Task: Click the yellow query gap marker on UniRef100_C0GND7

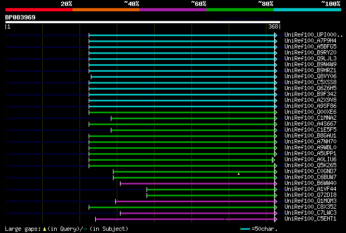Action: (x=238, y=174)
